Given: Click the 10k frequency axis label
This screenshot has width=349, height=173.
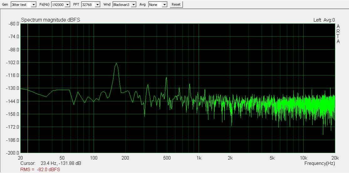Looking at the screenshot, I should coord(303,158).
